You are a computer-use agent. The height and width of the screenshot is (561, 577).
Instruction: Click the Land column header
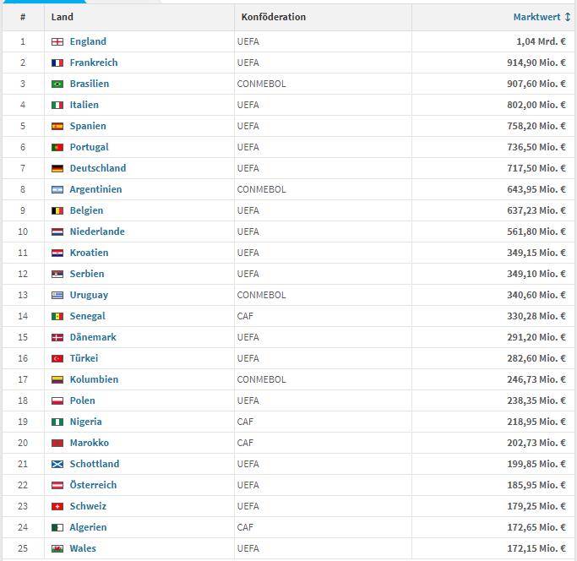pyautogui.click(x=63, y=17)
